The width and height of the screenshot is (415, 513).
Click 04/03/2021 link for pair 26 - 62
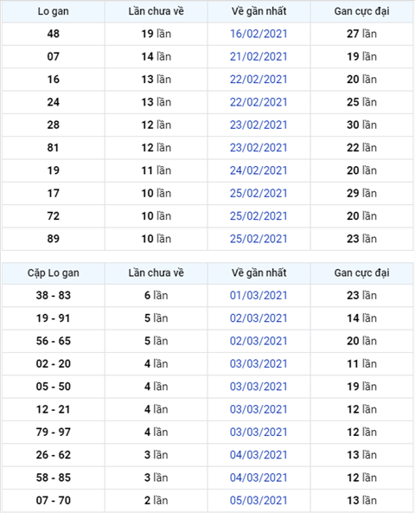coord(259,455)
